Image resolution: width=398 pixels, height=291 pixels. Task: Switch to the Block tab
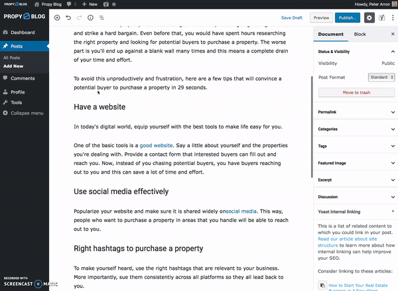[360, 34]
